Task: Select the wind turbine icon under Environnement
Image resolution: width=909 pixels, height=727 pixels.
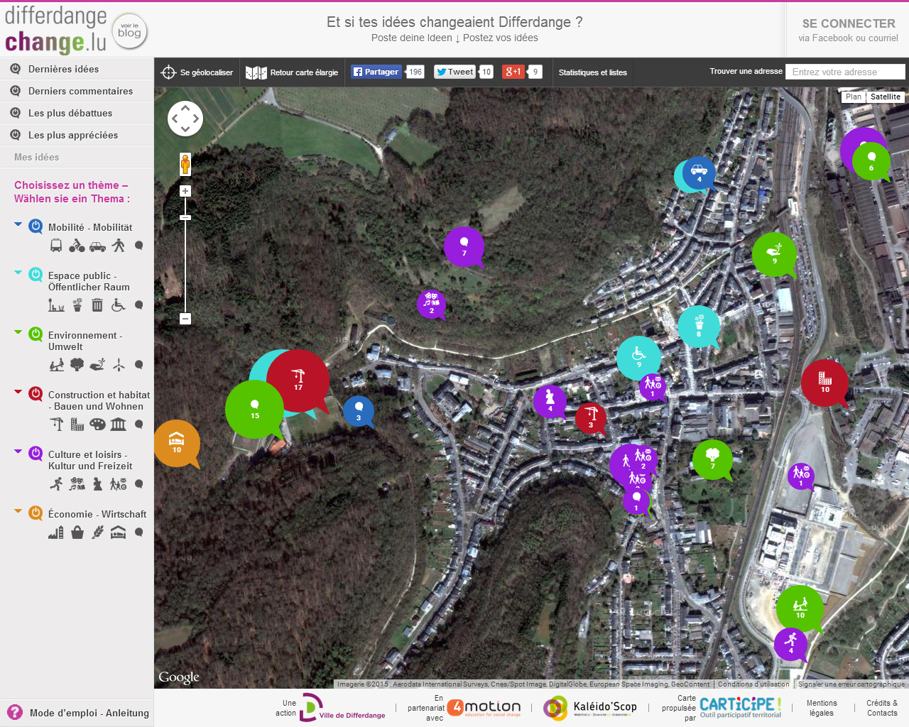Action: [118, 365]
